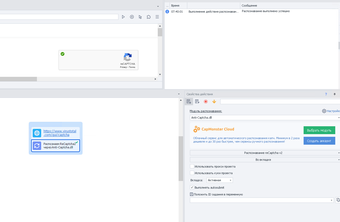The image size is (340, 222).
Task: Click the circled plus icon in browser toolbar
Action: (x=132, y=17)
